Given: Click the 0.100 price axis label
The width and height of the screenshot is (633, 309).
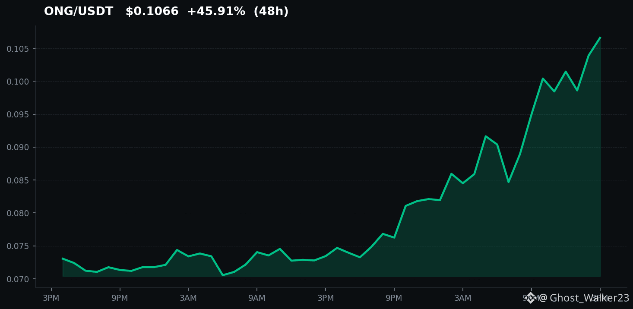Looking at the screenshot, I should click(x=18, y=82).
